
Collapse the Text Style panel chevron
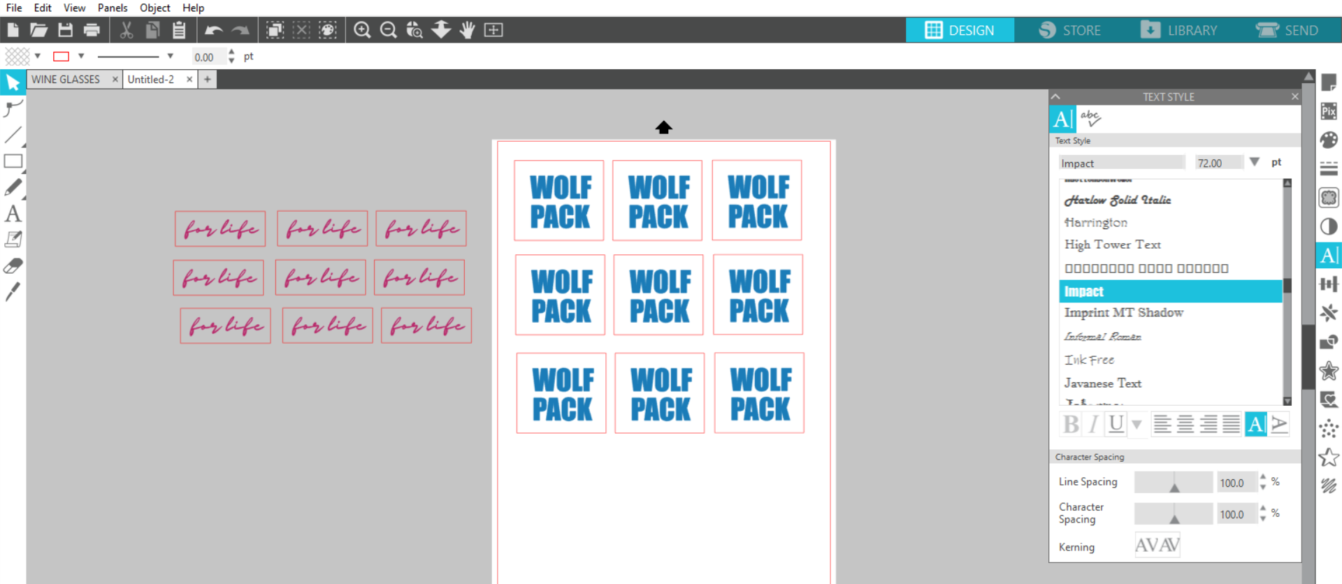[1056, 96]
